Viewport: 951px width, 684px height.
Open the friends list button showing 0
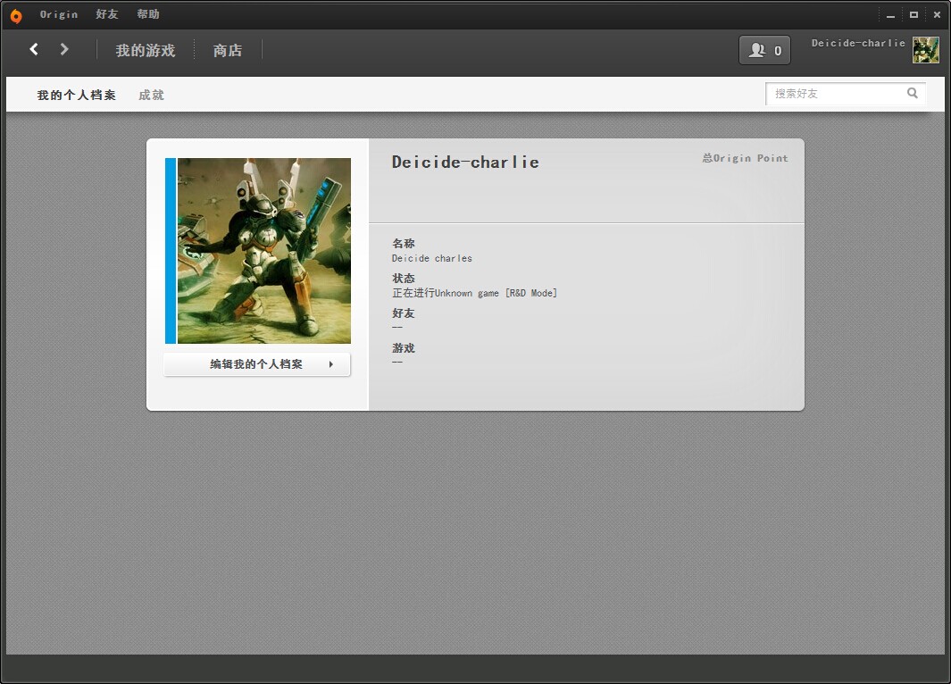[x=764, y=50]
